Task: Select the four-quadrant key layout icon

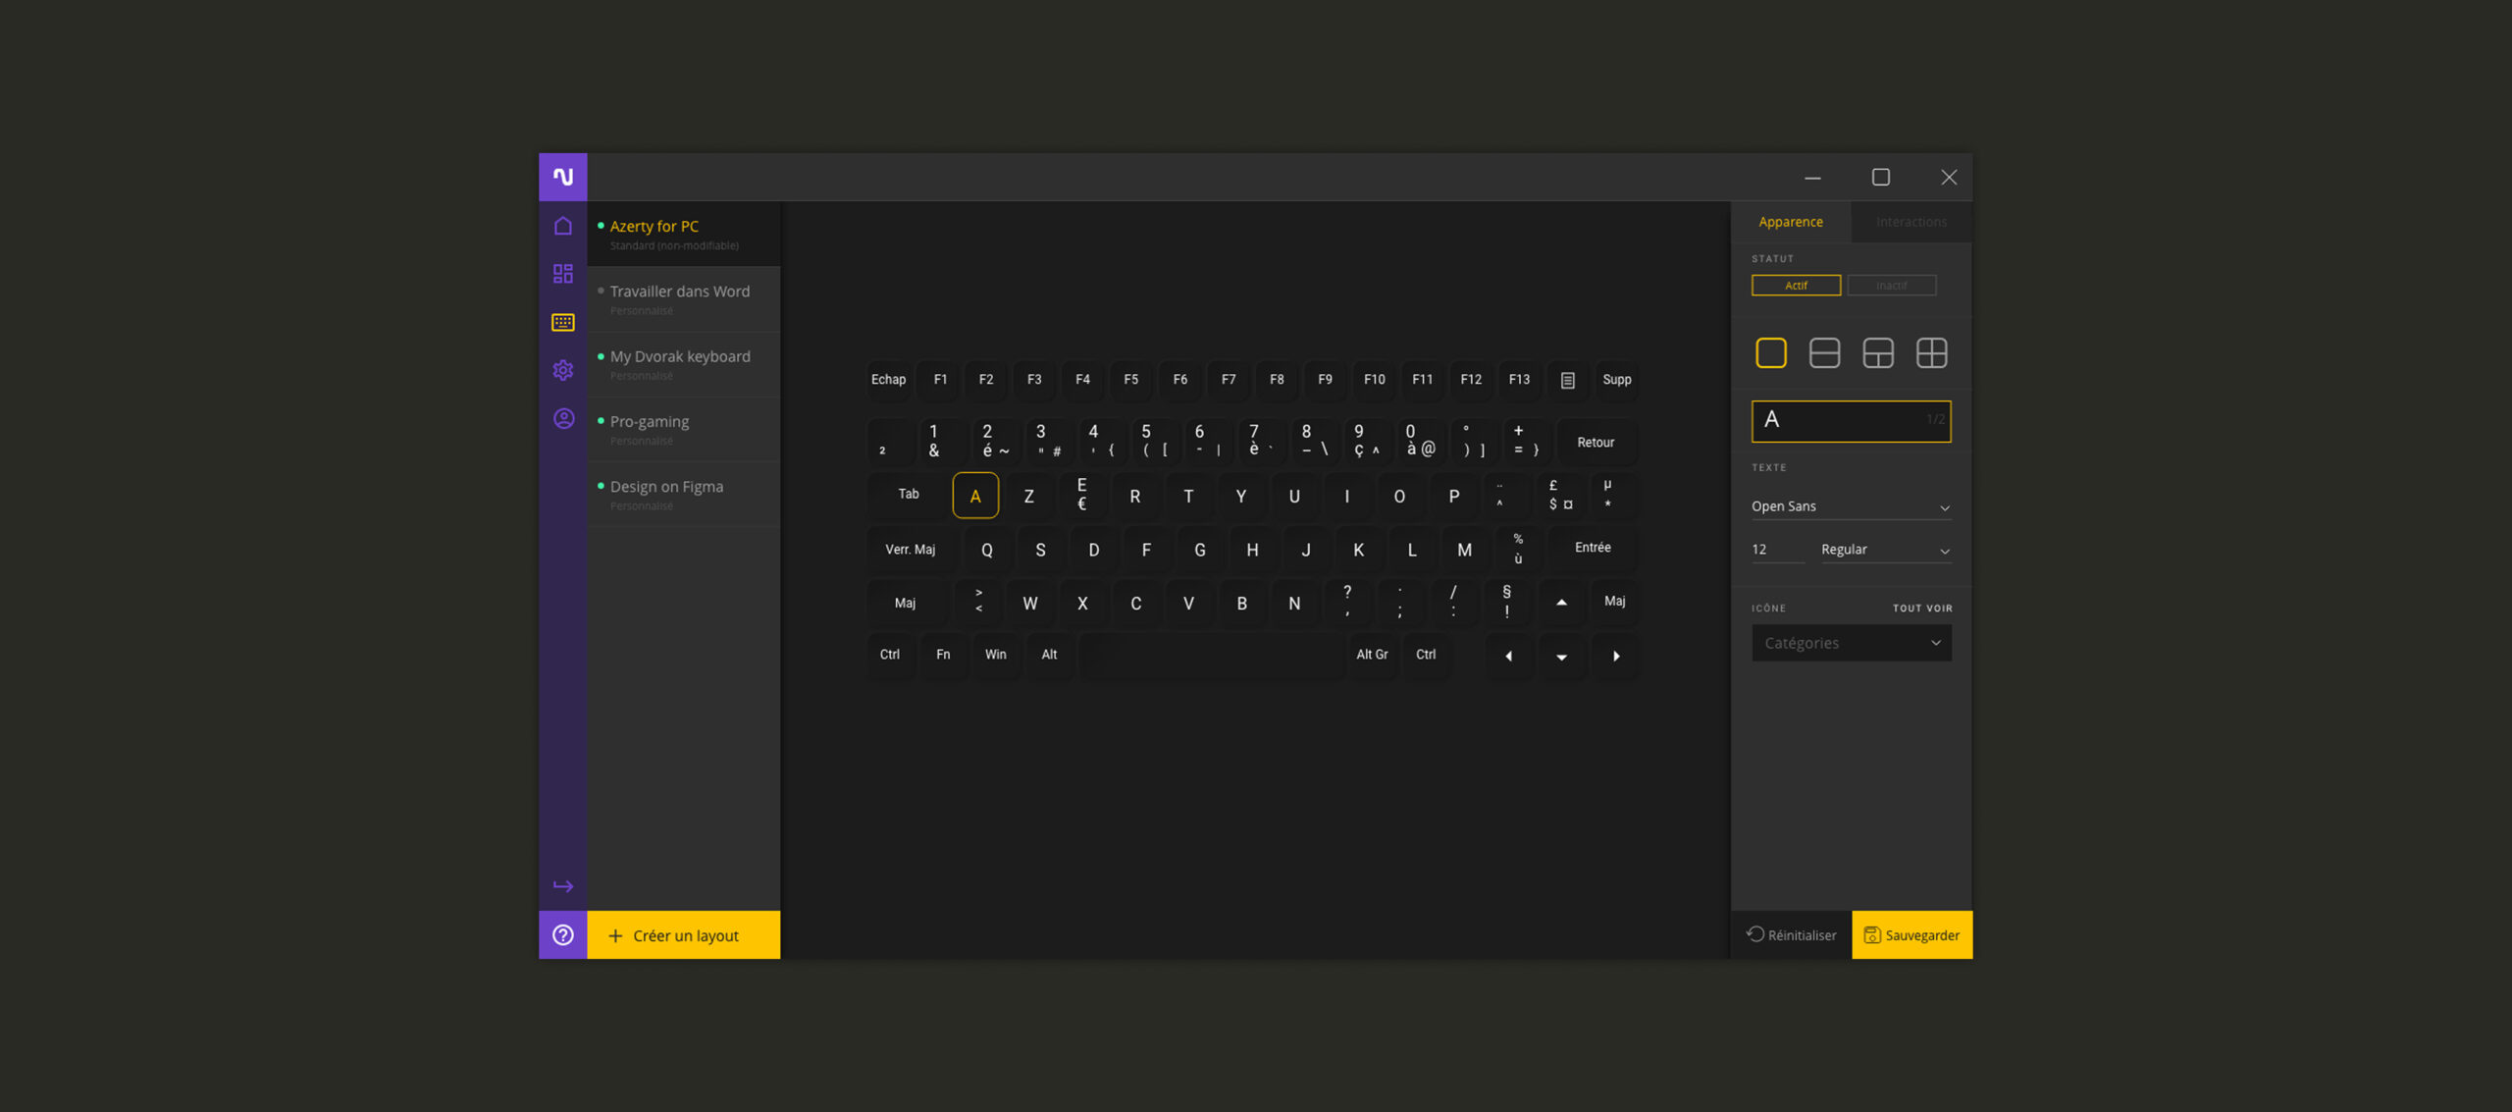Action: pos(1930,352)
